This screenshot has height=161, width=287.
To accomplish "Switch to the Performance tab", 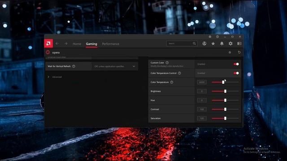I will click(111, 44).
